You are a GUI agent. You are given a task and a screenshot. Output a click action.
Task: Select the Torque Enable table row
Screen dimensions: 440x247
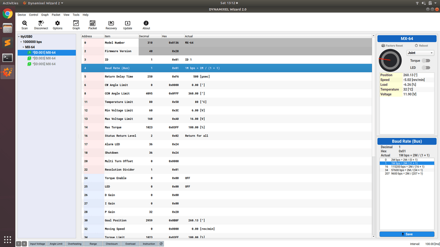(x=227, y=178)
